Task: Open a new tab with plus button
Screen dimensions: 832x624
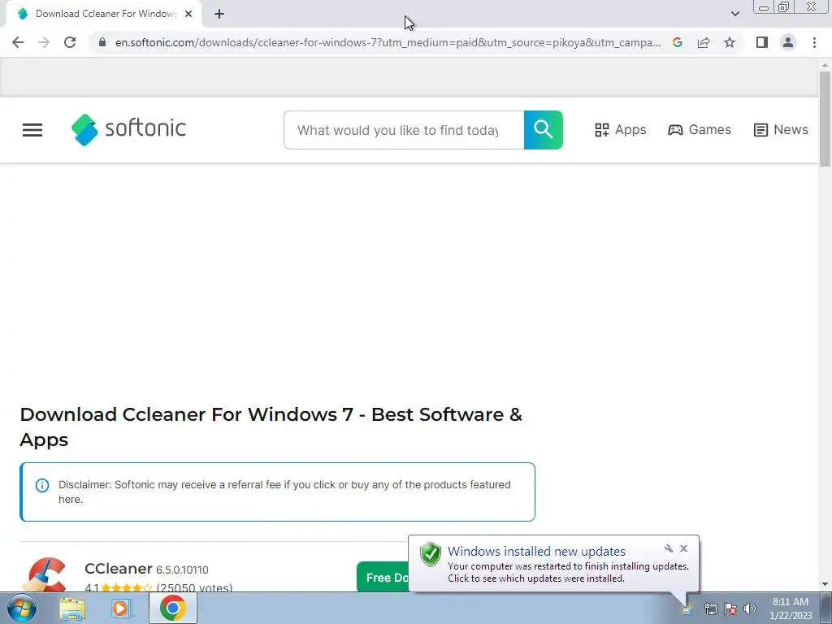Action: click(x=219, y=14)
